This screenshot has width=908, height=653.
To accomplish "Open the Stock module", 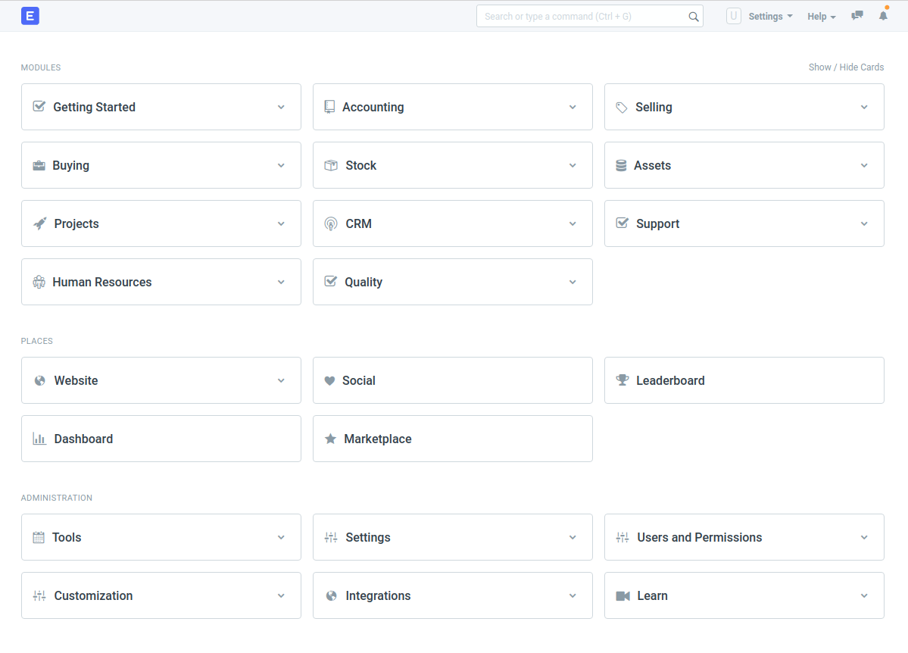I will pyautogui.click(x=453, y=165).
